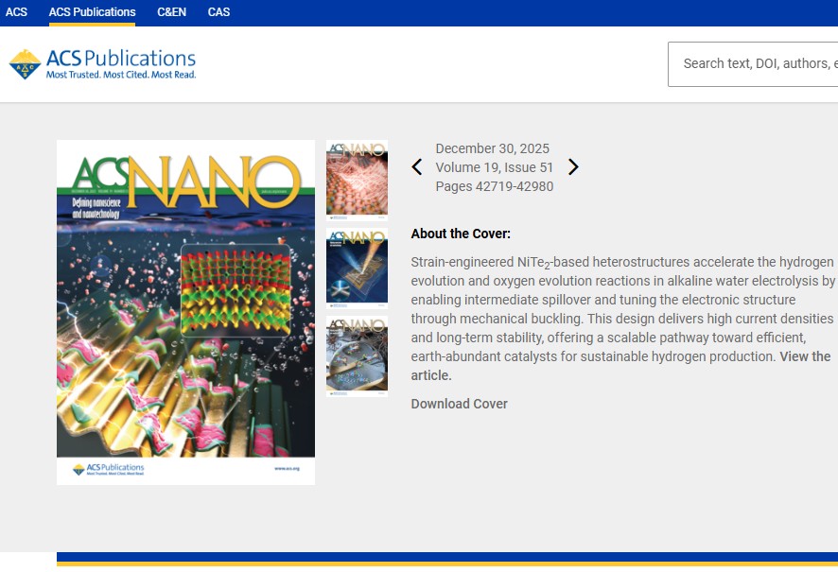Viewport: 838px width, 572px height.
Task: Focus the search text, DOI, authors field
Action: click(753, 63)
